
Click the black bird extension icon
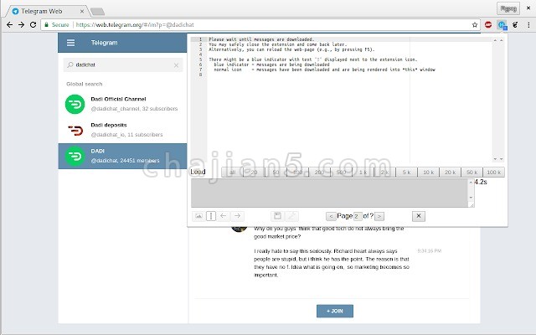(x=515, y=24)
